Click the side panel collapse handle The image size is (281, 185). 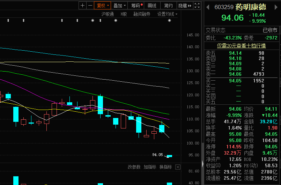click(203, 164)
